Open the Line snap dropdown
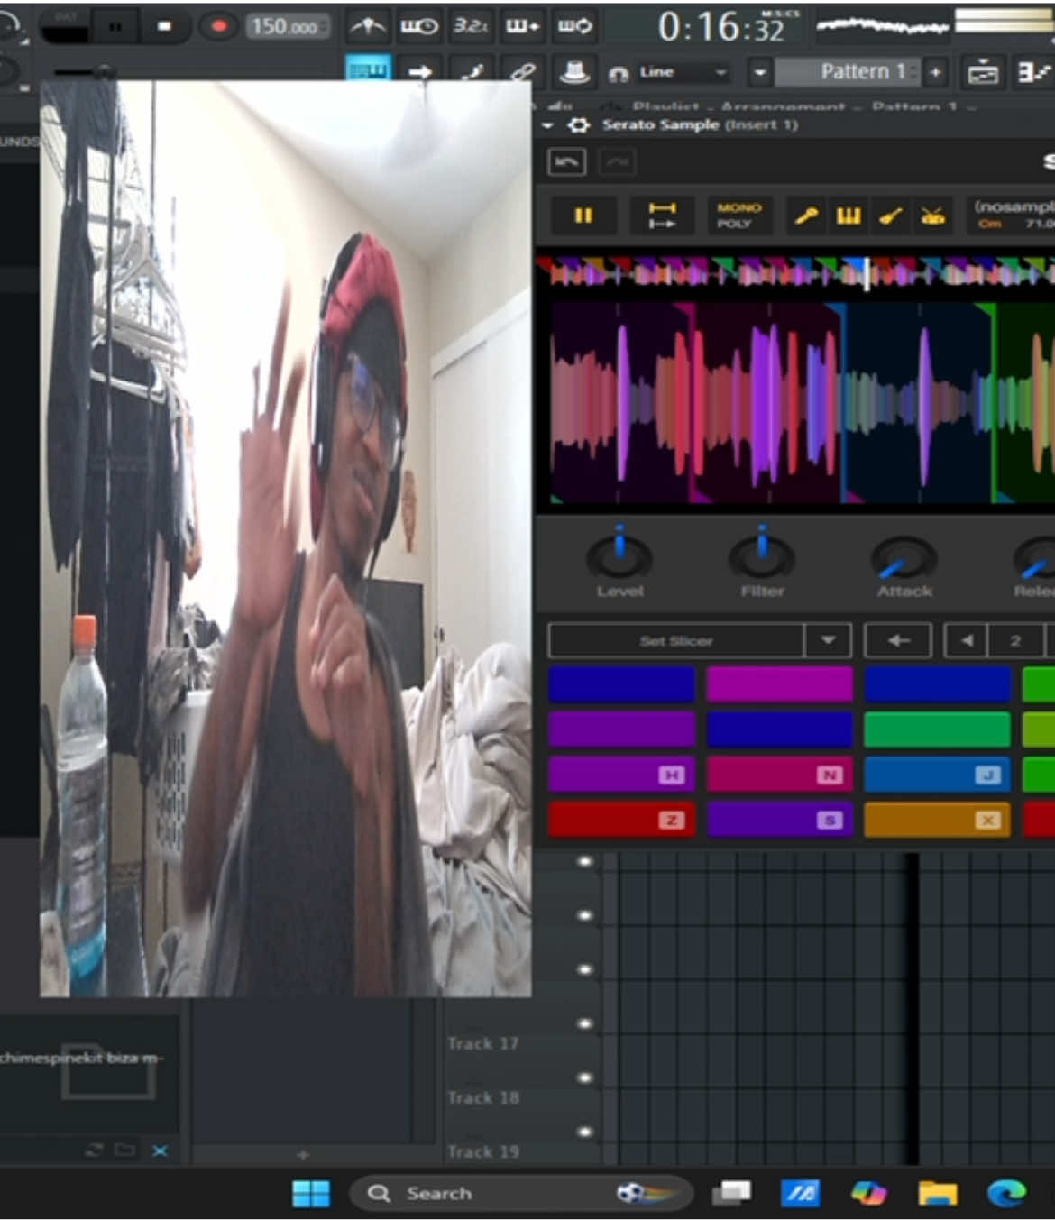This screenshot has height=1220, width=1055. coord(683,72)
